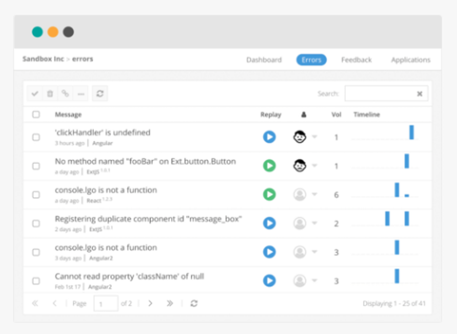This screenshot has width=457, height=334.
Task: Expand the user dropdown on the first error row
Action: click(x=314, y=137)
